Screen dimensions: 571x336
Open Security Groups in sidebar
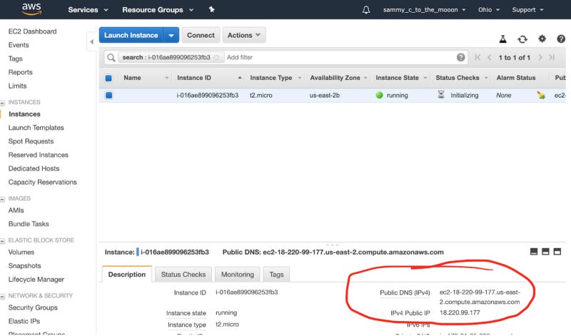[33, 307]
